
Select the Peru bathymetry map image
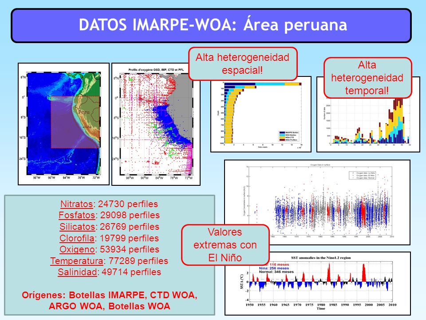click(63, 124)
